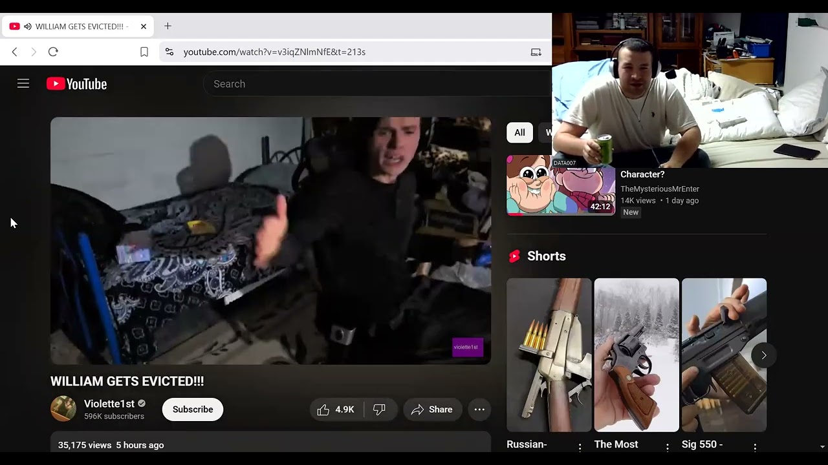Screen dimensions: 828x465
Task: Click the main video player to pause
Action: click(x=270, y=241)
